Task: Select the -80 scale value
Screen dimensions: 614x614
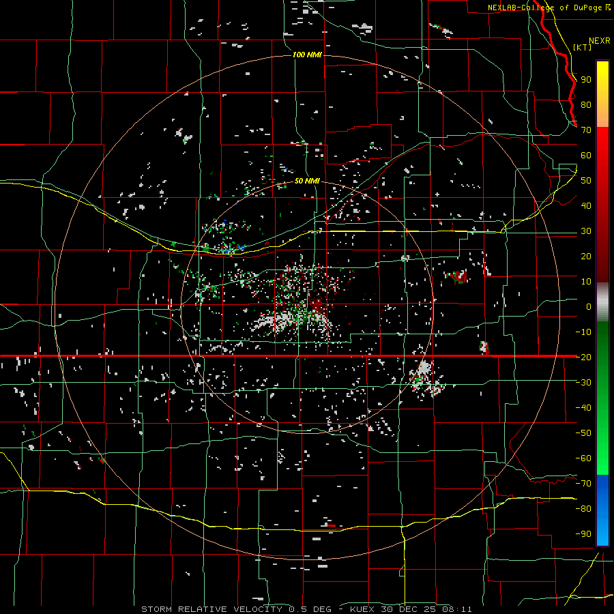Action: [583, 509]
